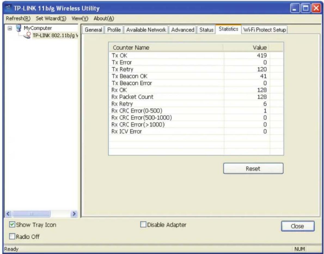Click the tree panel scroll right arrow
Image resolution: width=324 pixels, height=254 pixels.
[74, 214]
